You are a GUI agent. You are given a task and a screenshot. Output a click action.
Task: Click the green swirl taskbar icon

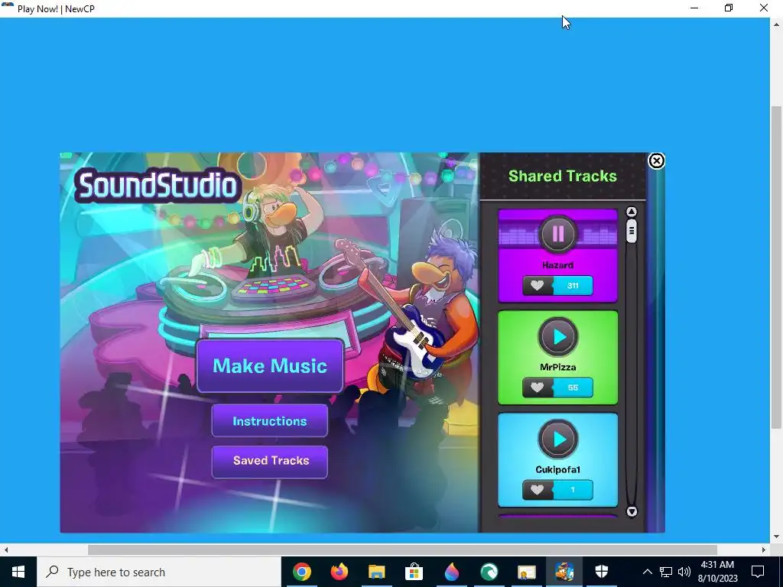(489, 572)
